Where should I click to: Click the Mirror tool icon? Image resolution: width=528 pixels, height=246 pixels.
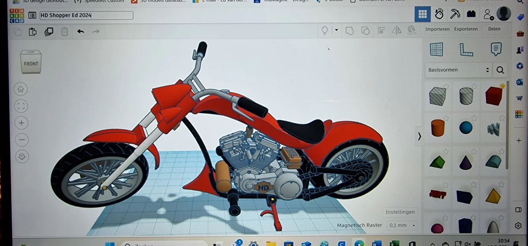click(x=397, y=30)
